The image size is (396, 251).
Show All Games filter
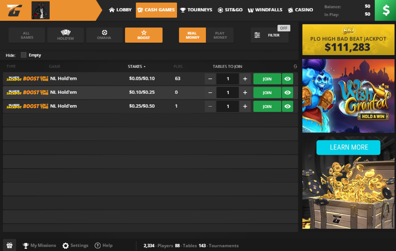pyautogui.click(x=27, y=35)
